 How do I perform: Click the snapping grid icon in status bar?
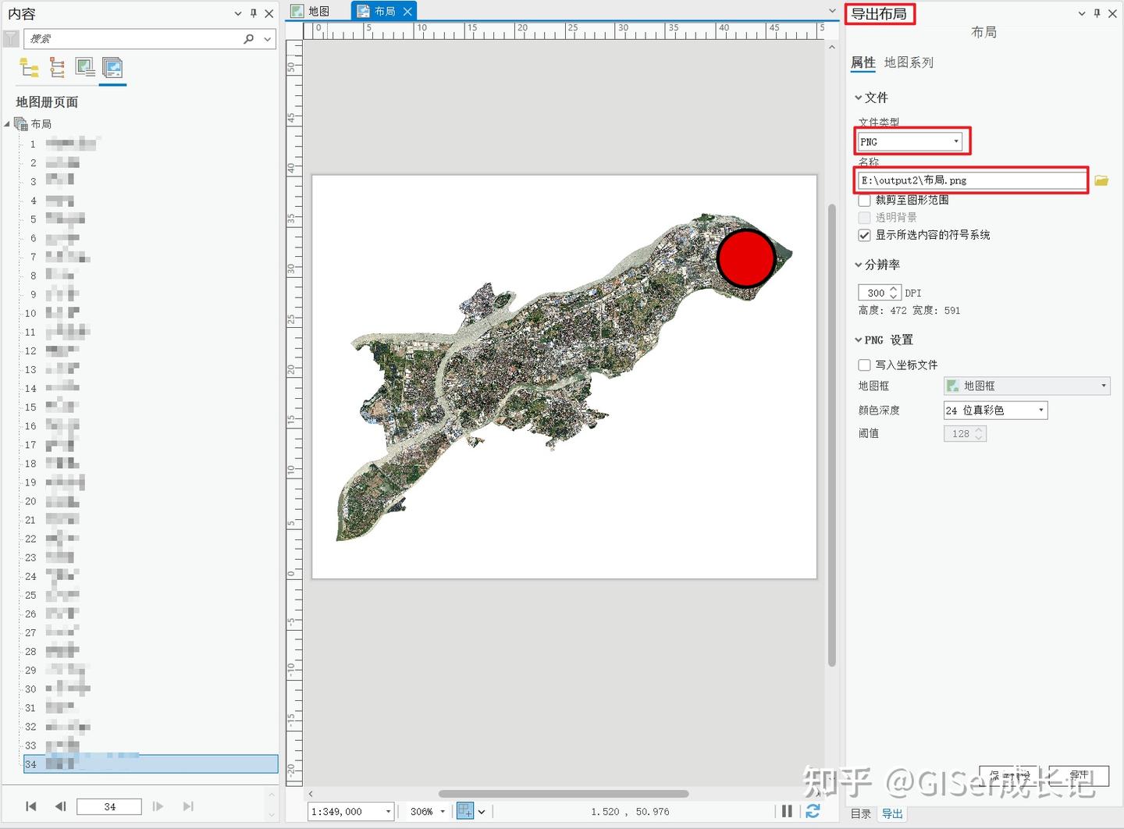pyautogui.click(x=466, y=811)
